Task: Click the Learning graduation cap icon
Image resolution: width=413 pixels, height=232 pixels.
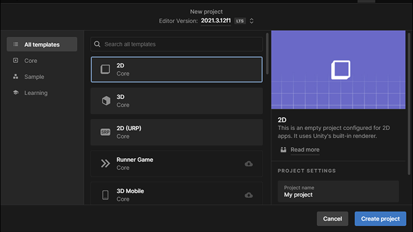Action: pyautogui.click(x=15, y=92)
